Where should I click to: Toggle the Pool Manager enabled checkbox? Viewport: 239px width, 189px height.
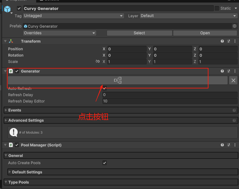pyautogui.click(x=17, y=145)
